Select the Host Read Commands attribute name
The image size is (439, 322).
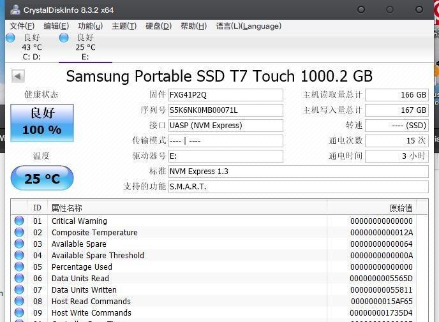[91, 302]
